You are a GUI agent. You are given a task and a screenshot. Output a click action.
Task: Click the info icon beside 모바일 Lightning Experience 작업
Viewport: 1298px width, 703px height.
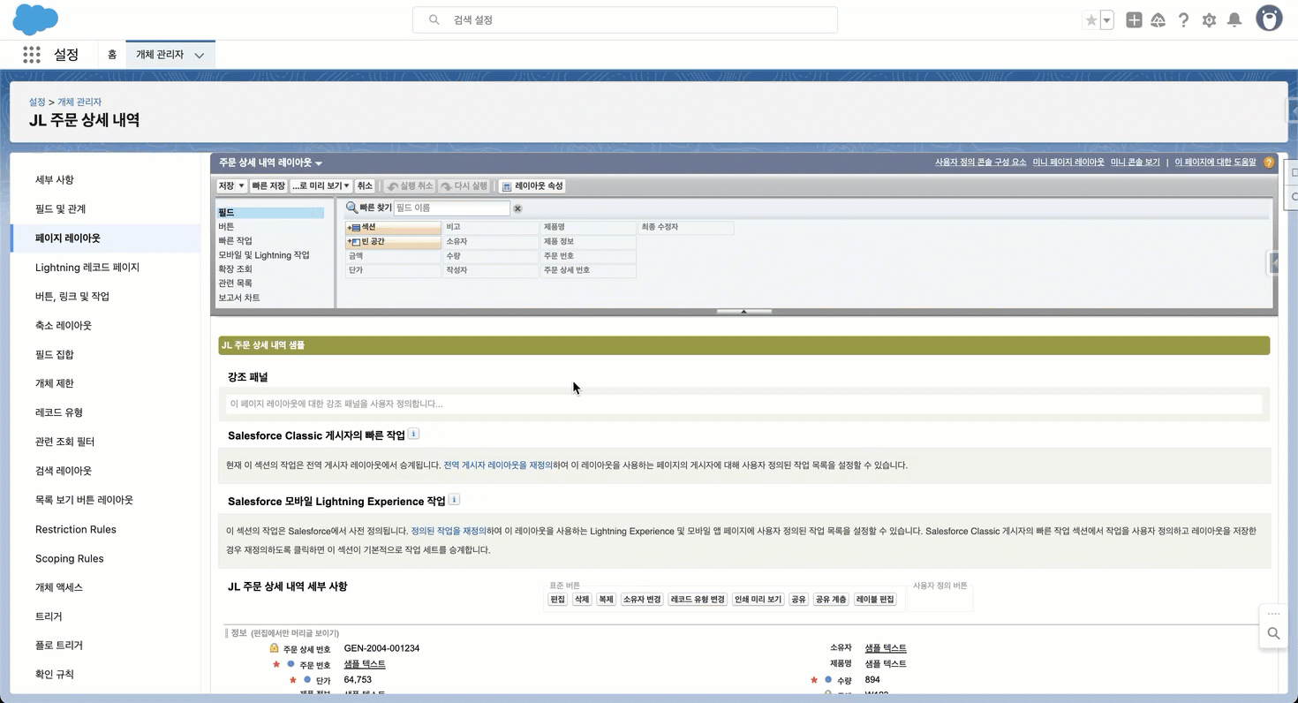454,500
